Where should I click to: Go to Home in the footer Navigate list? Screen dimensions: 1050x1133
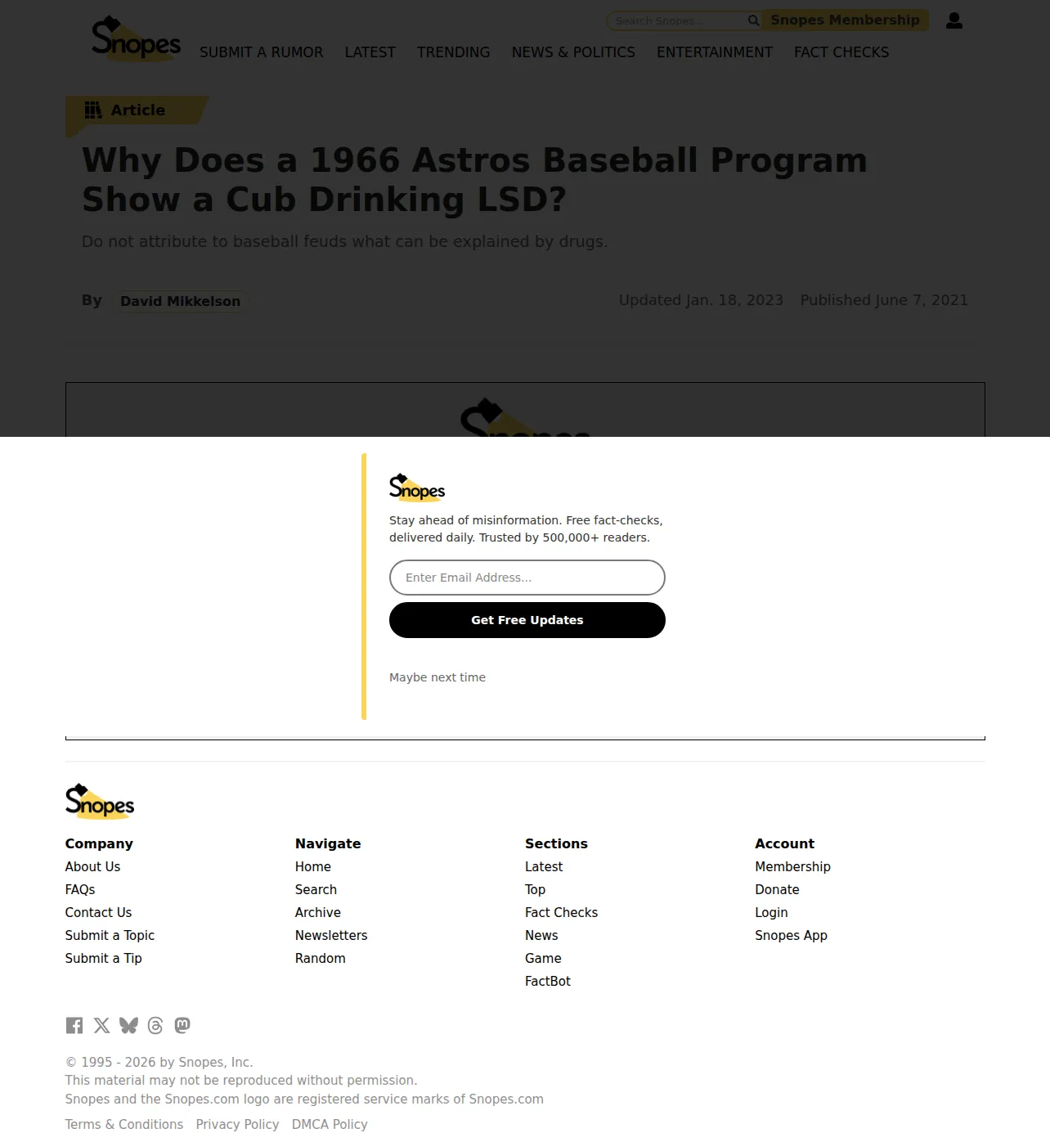click(313, 866)
